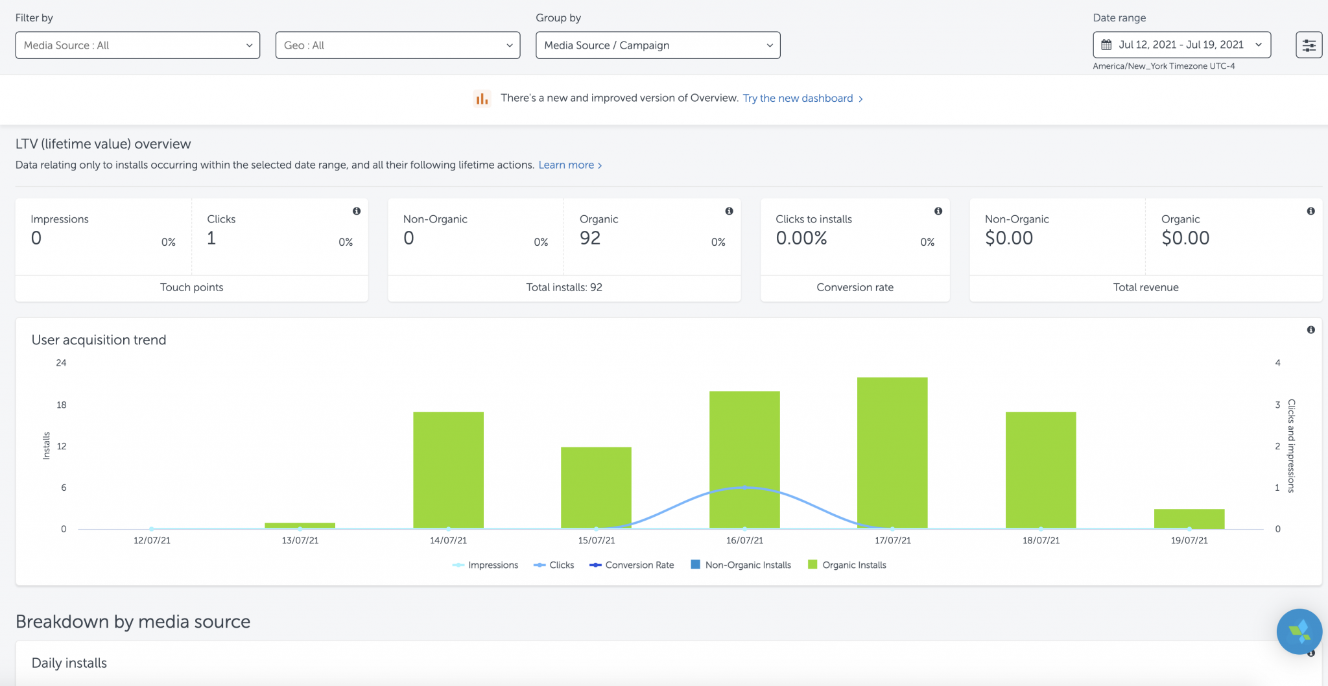Screen dimensions: 1328x686
Task: Open the Media Source filter dropdown
Action: coord(137,45)
